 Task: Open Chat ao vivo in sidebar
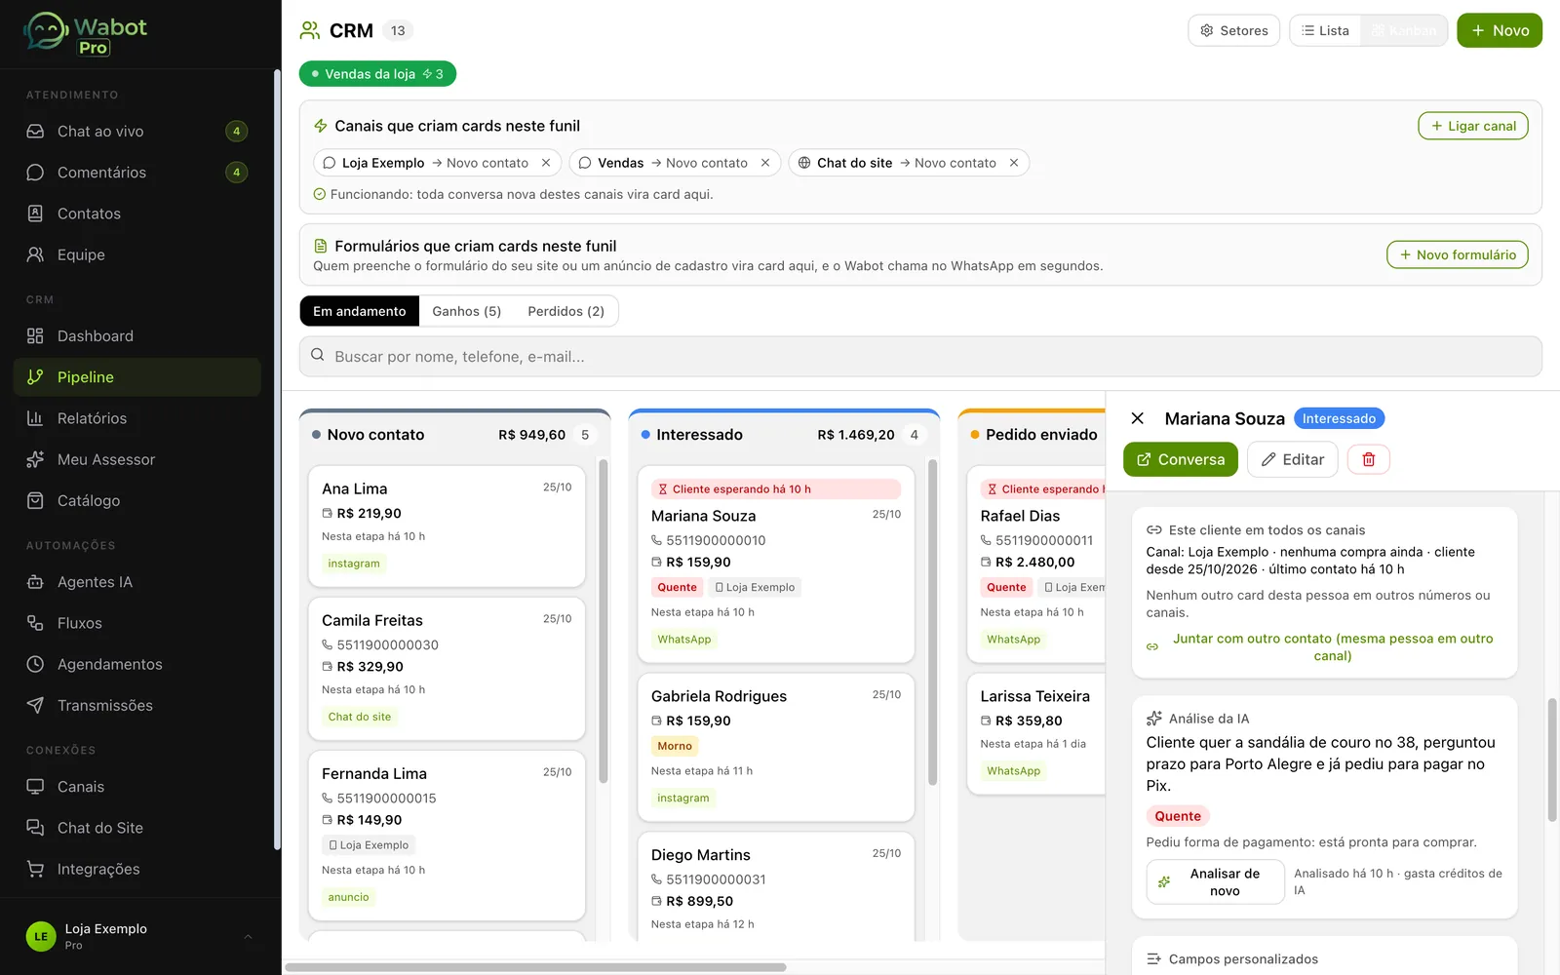[136, 132]
